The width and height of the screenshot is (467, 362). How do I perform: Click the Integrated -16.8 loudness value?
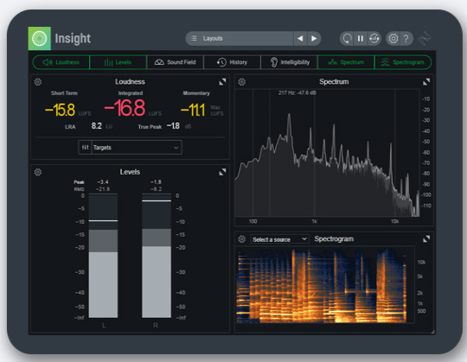[x=125, y=108]
